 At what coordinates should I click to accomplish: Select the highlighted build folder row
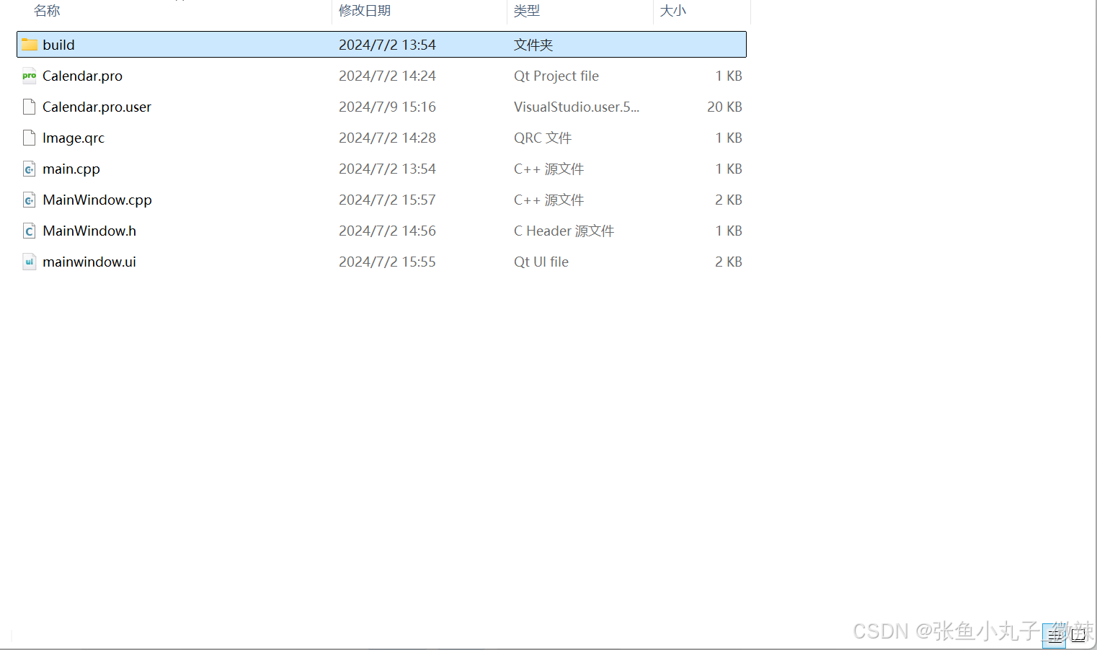(x=288, y=44)
